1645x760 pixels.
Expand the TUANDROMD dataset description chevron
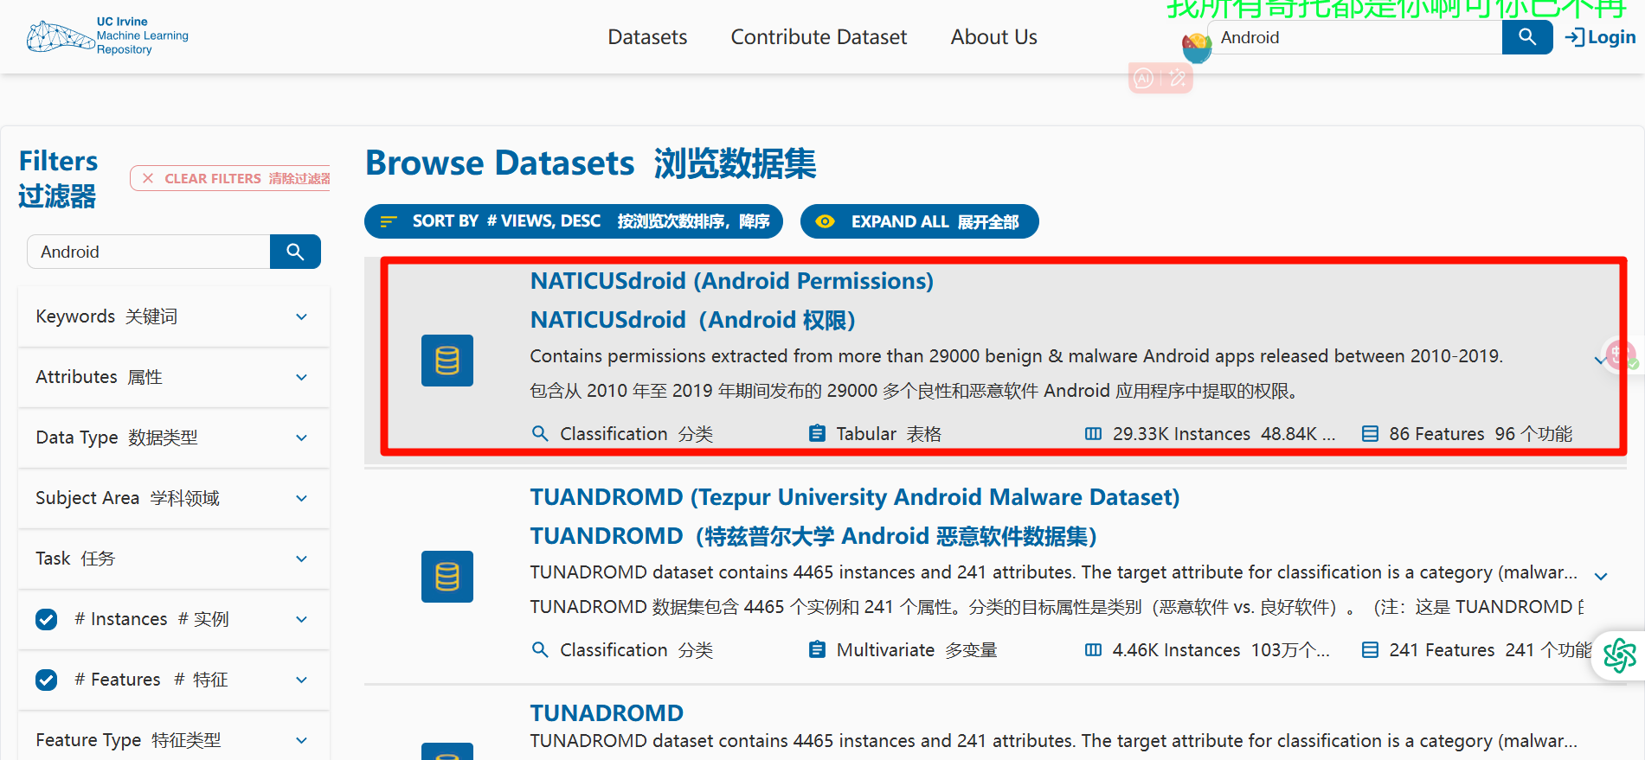coord(1601,576)
